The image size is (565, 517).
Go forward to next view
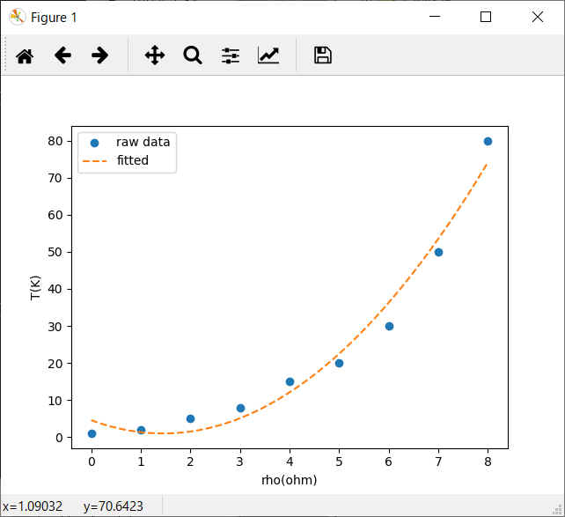pos(100,55)
